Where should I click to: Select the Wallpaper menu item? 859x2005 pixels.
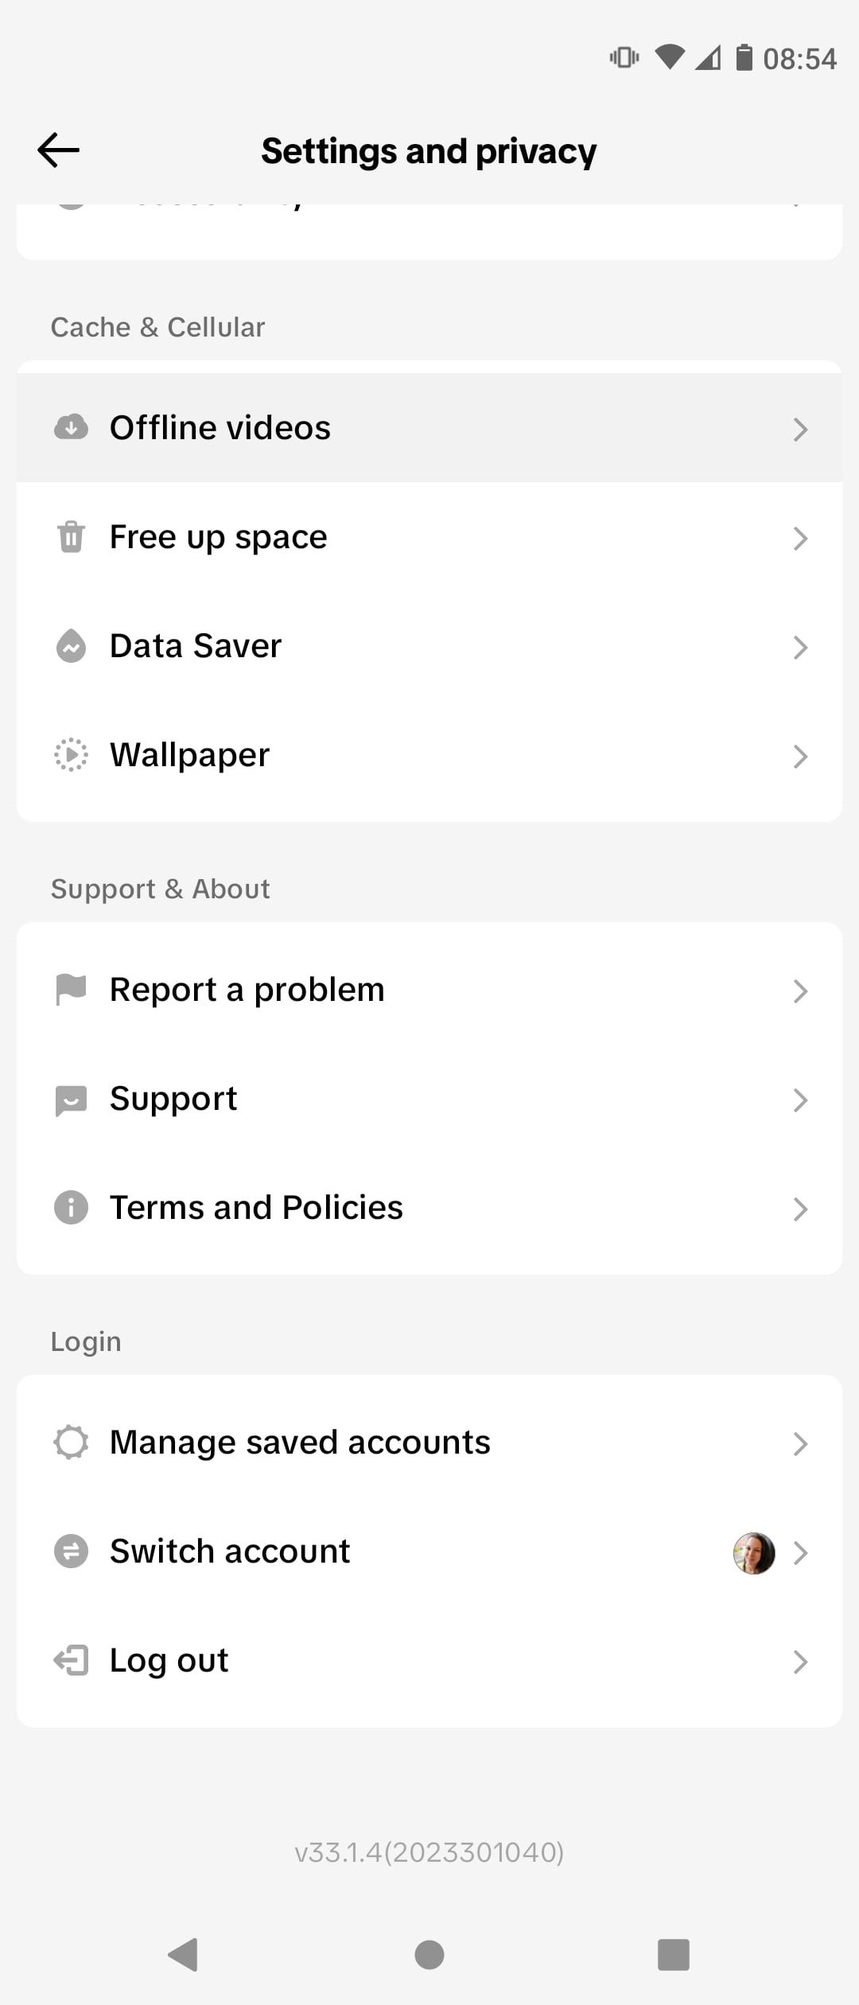tap(189, 755)
